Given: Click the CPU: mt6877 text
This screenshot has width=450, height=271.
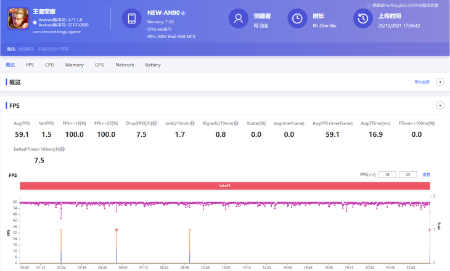Looking at the screenshot, I should point(159,29).
